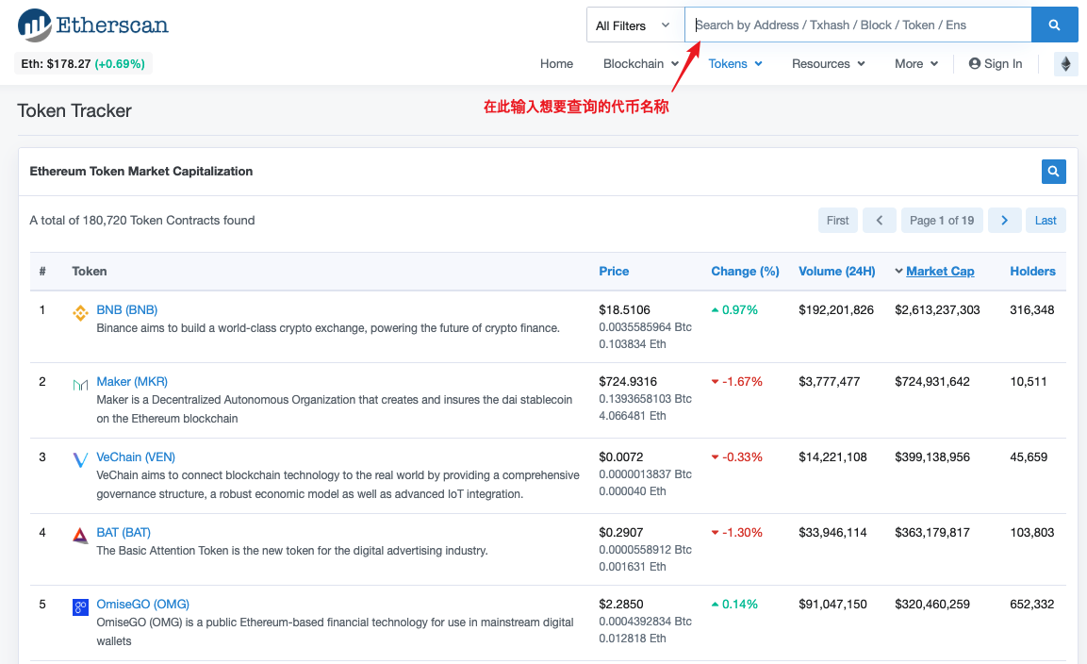Click Maker market cap $724,931,642
Screen dimensions: 1087x664
[932, 382]
